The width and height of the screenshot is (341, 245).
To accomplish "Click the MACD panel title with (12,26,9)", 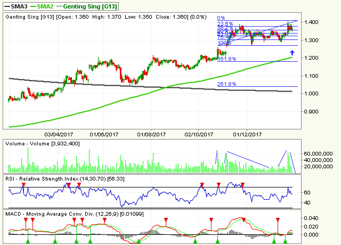I will point(75,214).
